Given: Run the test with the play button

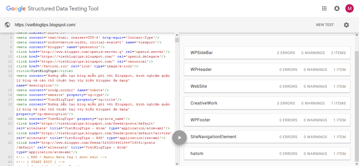Looking at the screenshot, I should click(179, 138).
